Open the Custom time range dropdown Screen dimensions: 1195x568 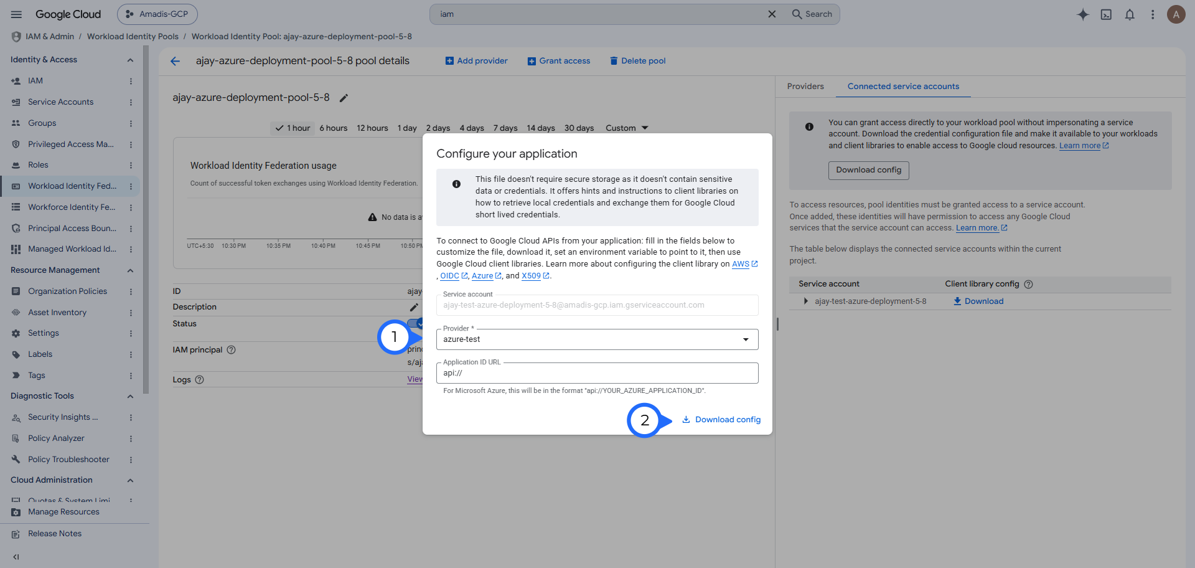tap(627, 128)
